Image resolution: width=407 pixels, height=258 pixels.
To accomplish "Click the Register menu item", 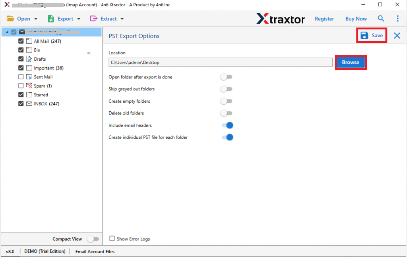I will (x=324, y=18).
